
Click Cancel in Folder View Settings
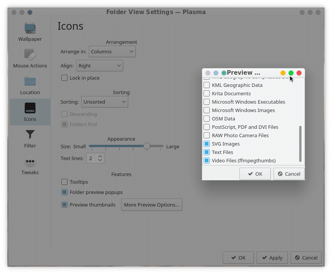(x=306, y=258)
